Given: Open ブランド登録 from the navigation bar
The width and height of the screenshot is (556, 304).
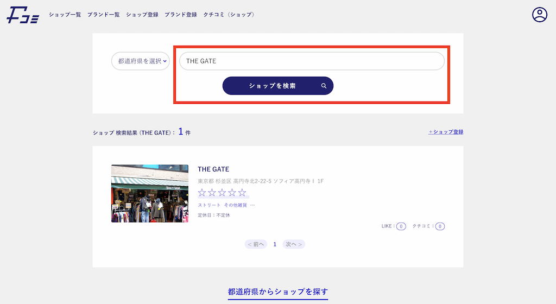Looking at the screenshot, I should point(181,15).
